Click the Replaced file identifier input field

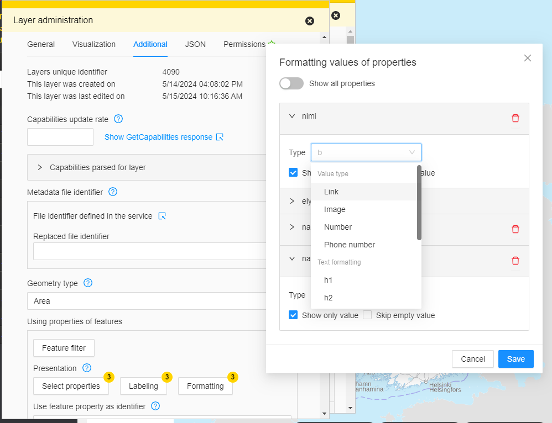click(149, 251)
